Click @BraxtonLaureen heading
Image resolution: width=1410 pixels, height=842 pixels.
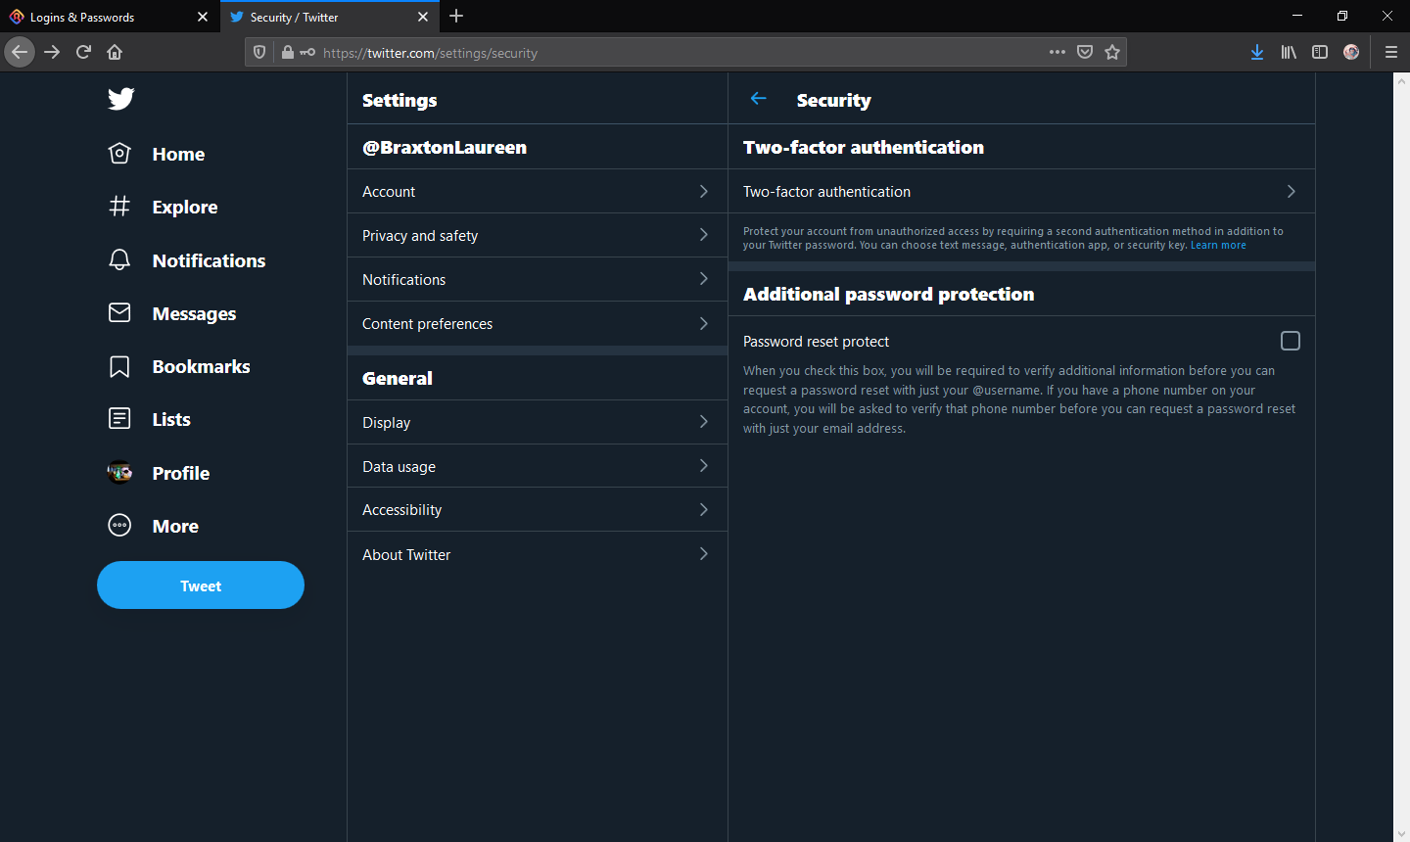tap(445, 147)
